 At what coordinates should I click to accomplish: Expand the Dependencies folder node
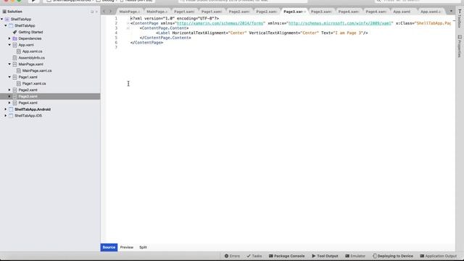click(9, 38)
